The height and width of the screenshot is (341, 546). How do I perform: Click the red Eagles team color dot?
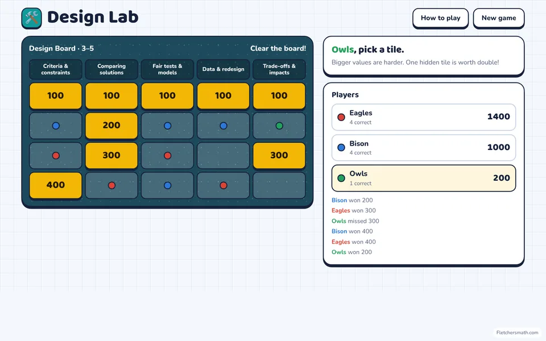pos(341,117)
